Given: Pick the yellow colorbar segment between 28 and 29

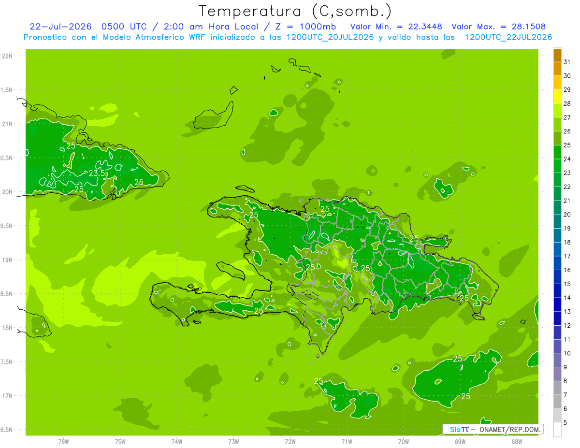Looking at the screenshot, I should pyautogui.click(x=557, y=97).
